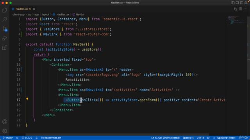Viewport: 250px width, 140px height.
Task: Click activityStore on line 7
Action: pyautogui.click(x=61, y=49)
